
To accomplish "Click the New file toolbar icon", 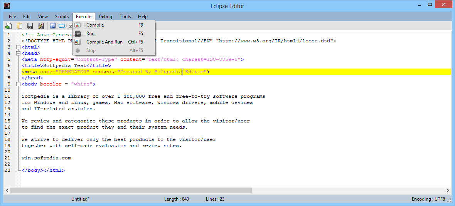I will (8, 26).
